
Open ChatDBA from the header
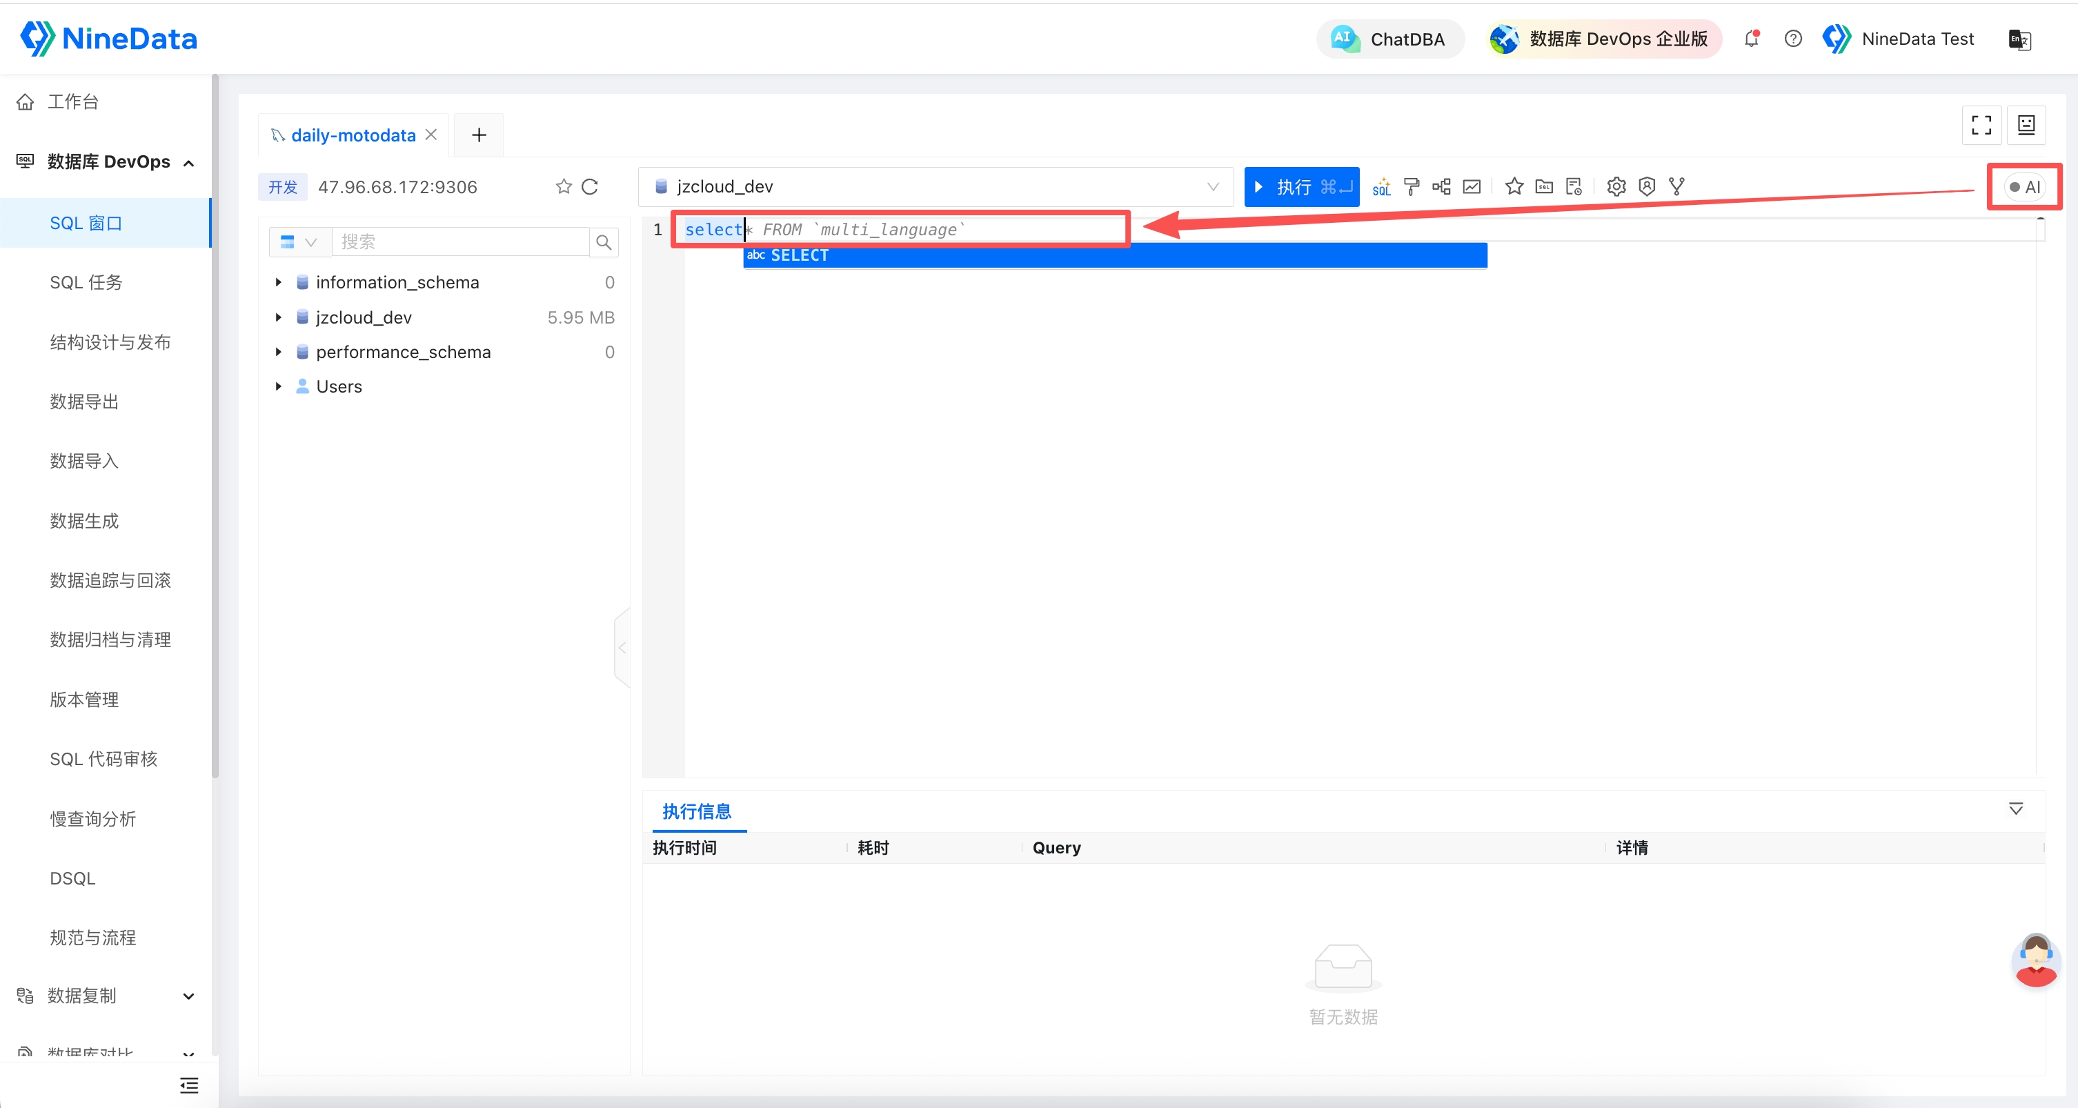[x=1389, y=39]
